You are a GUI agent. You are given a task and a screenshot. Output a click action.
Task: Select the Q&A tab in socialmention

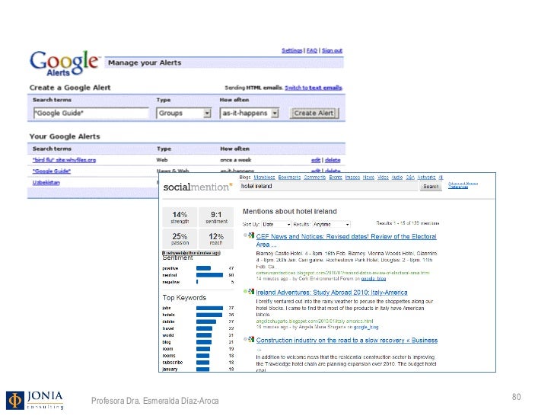click(x=410, y=178)
